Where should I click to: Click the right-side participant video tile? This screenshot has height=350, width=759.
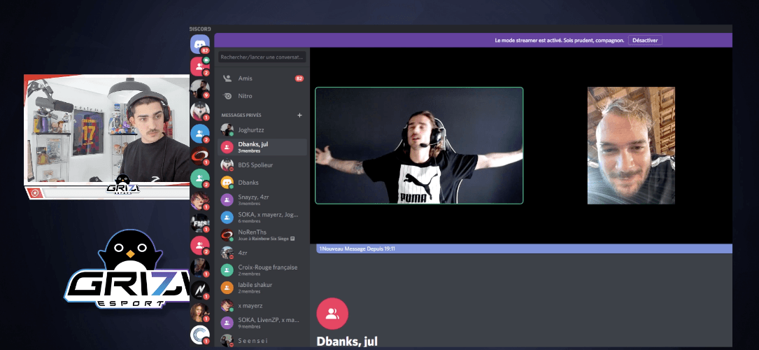pyautogui.click(x=631, y=146)
